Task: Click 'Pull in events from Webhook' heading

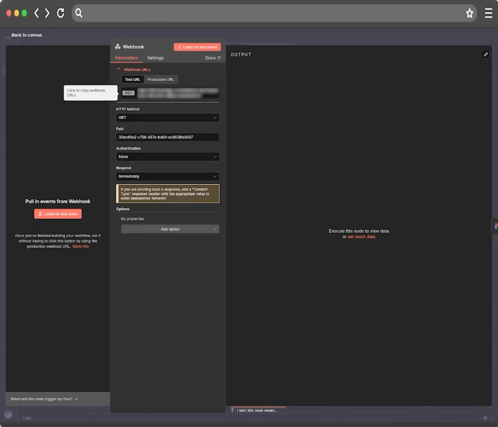Action: pos(58,201)
